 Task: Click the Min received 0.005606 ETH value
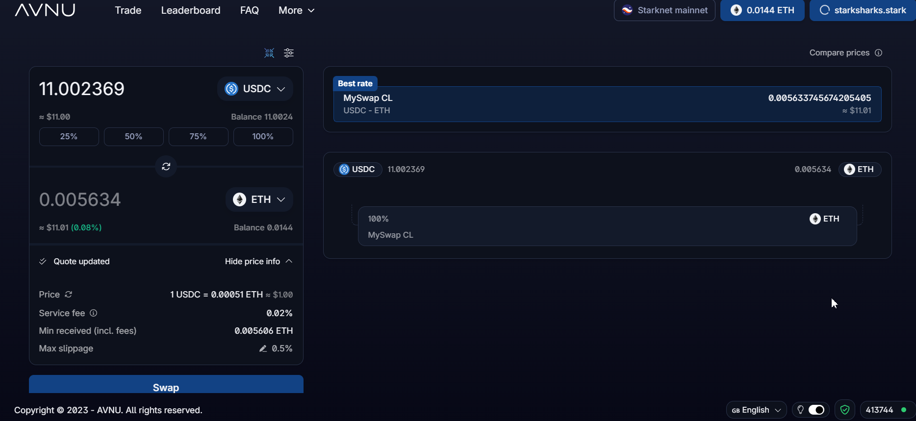264,331
